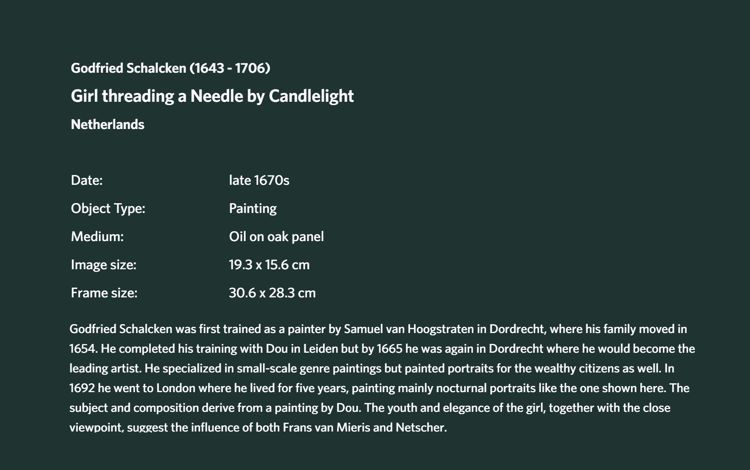The image size is (750, 470).
Task: Click the Image size label
Action: 104,265
